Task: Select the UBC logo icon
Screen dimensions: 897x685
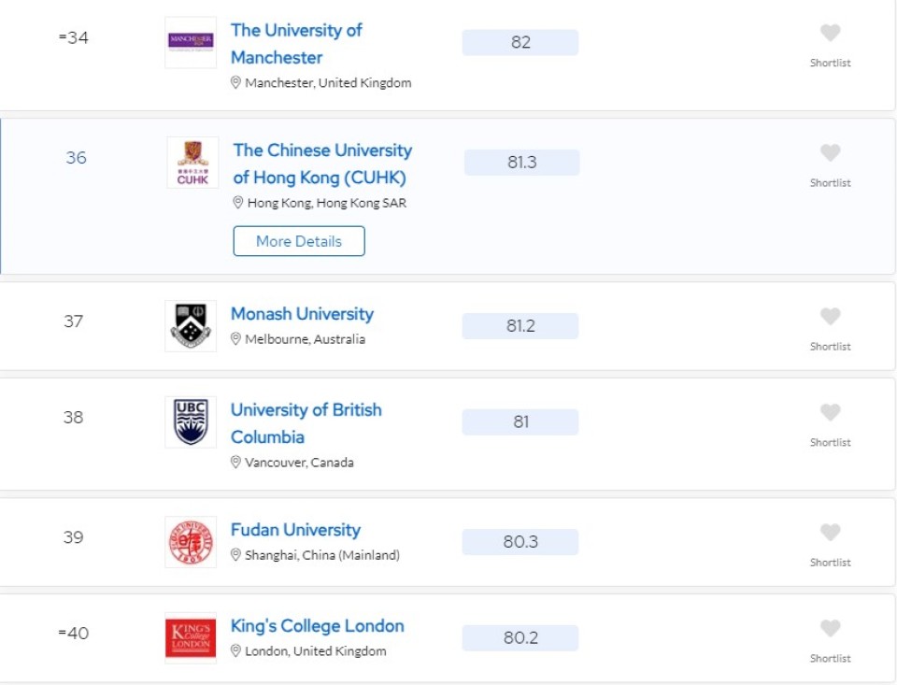Action: 191,422
